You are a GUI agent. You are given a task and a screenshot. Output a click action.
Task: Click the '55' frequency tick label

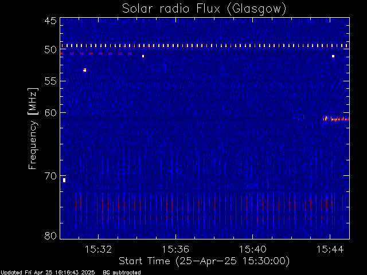coord(50,81)
